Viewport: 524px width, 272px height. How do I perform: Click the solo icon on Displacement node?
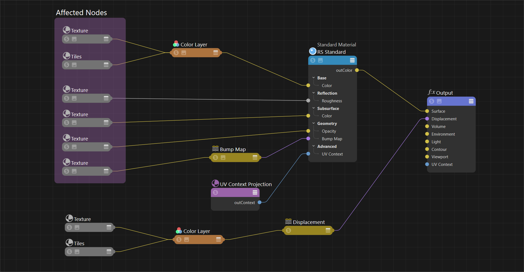pyautogui.click(x=288, y=231)
